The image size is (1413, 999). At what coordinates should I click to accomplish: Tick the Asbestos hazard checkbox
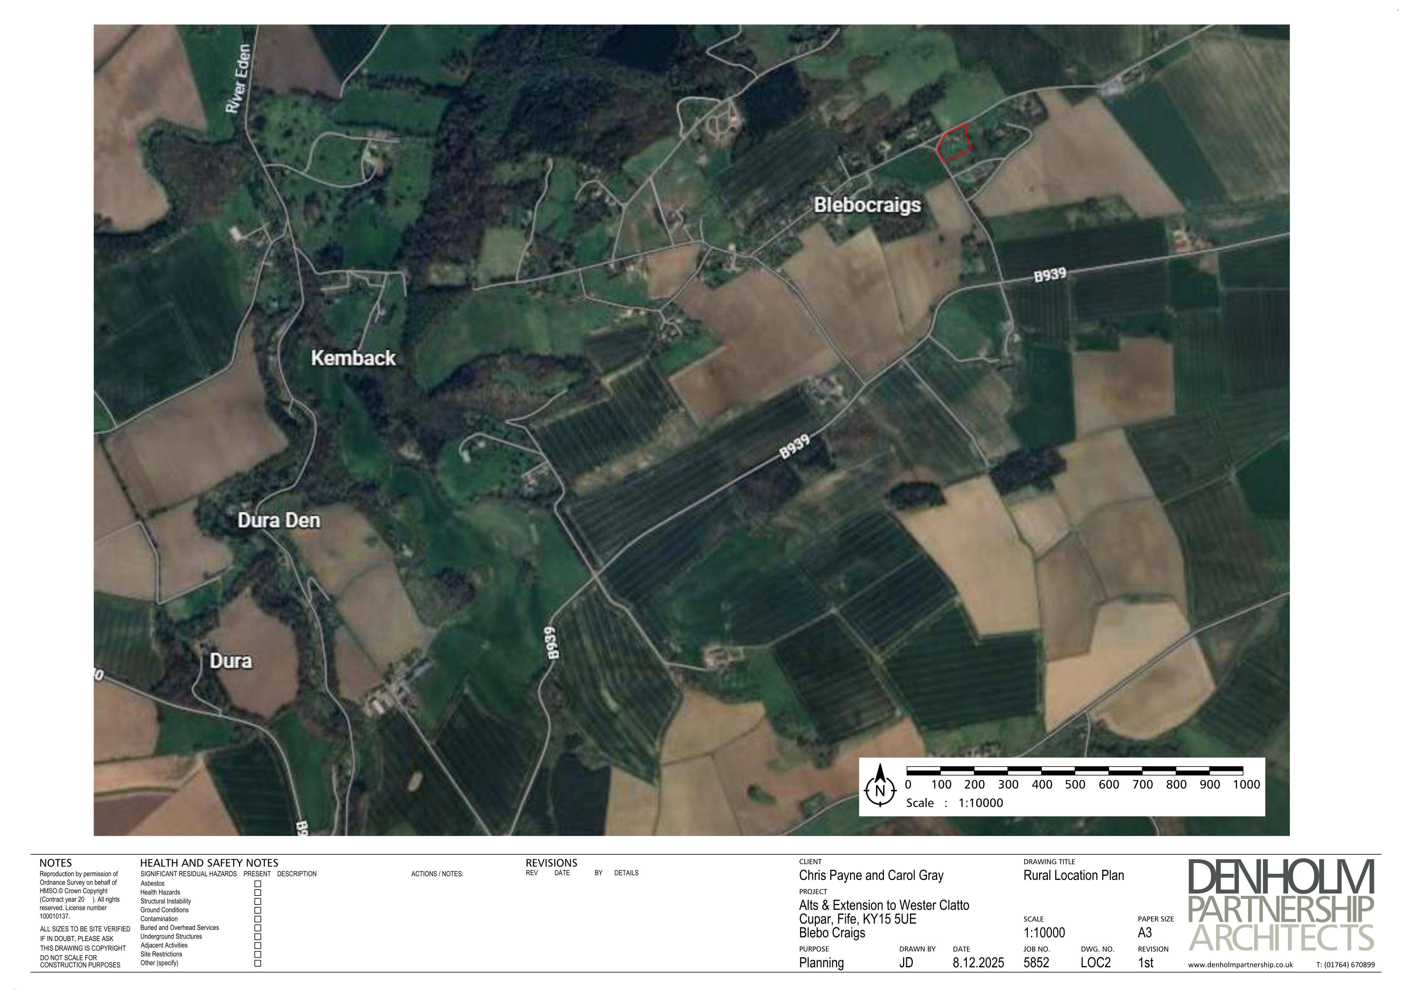[x=257, y=883]
